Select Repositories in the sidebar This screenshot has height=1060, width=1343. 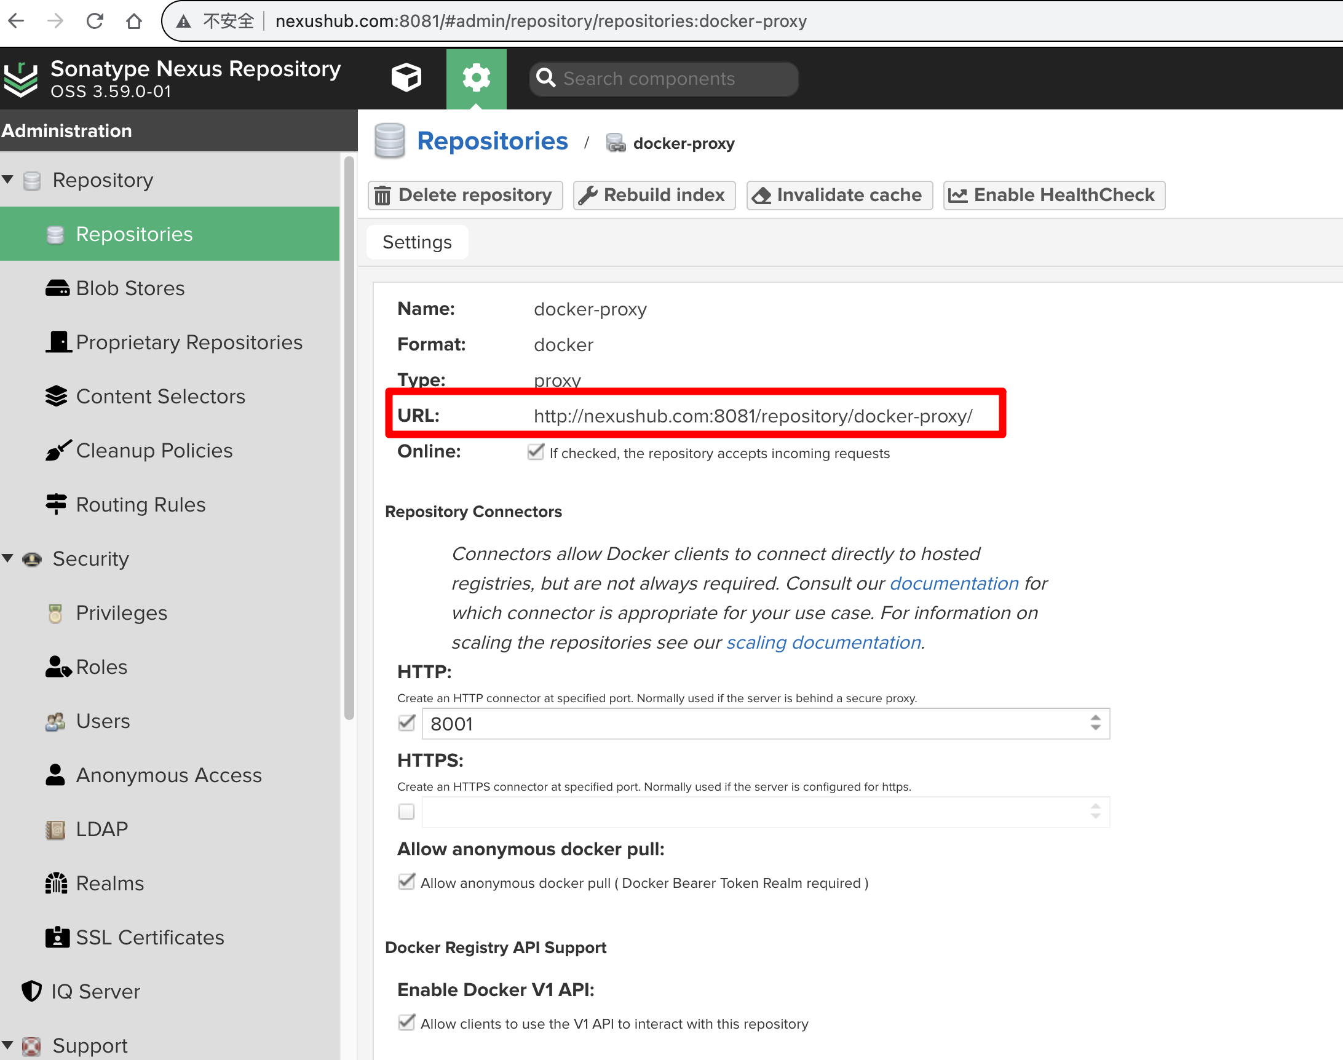[x=170, y=234]
